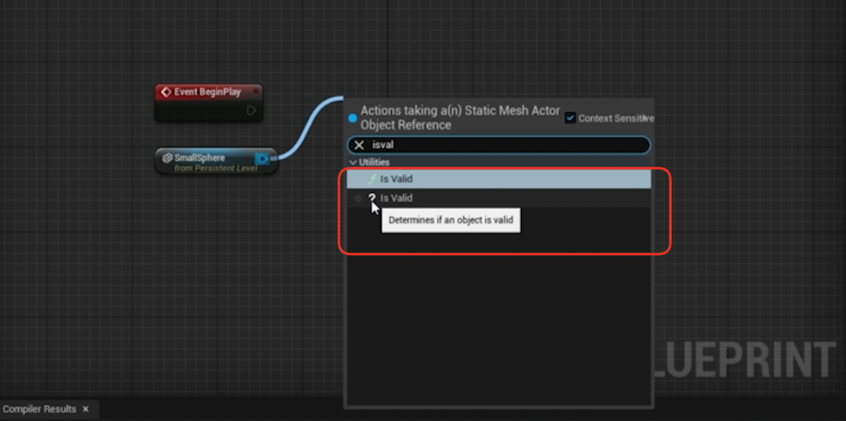This screenshot has height=421, width=846.
Task: Clear the isval search text with the X icon
Action: pos(359,145)
